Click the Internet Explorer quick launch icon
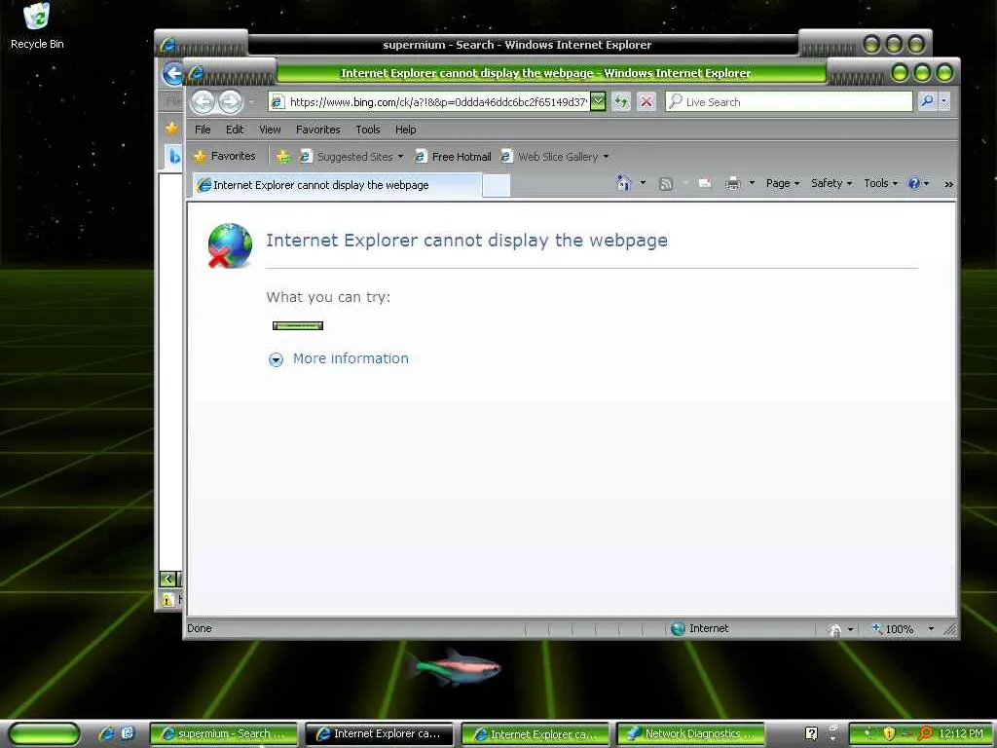This screenshot has height=748, width=997. (106, 733)
